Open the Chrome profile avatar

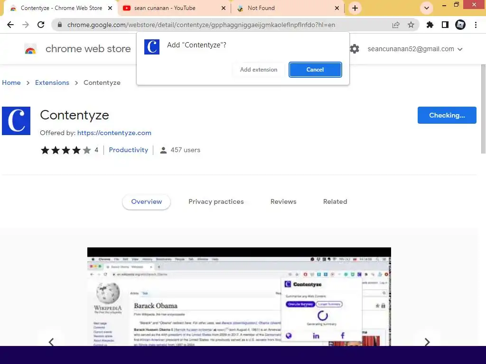[x=460, y=25]
